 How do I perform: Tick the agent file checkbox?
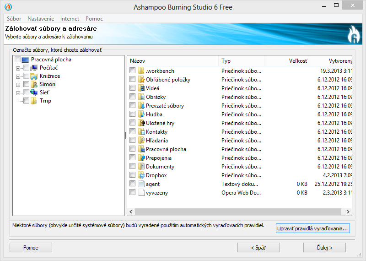(133, 184)
